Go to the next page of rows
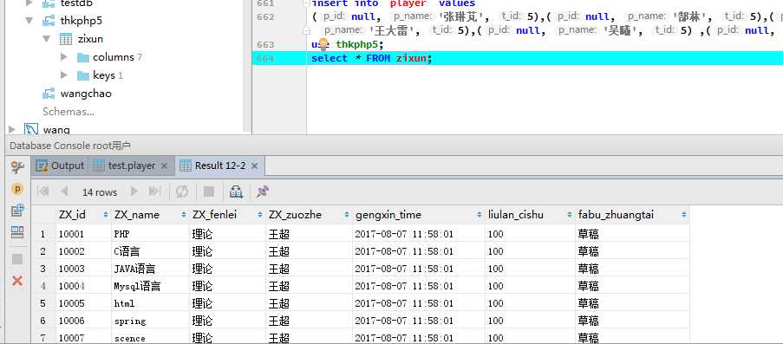The image size is (783, 344). pos(134,191)
